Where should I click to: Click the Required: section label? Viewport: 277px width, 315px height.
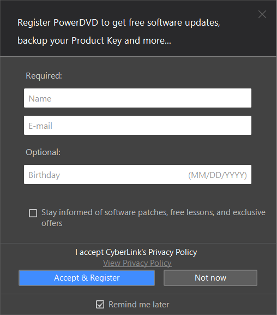point(44,76)
